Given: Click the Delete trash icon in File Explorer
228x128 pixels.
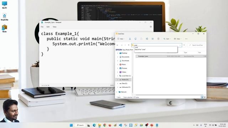Looking at the screenshot, I should 158,39.
